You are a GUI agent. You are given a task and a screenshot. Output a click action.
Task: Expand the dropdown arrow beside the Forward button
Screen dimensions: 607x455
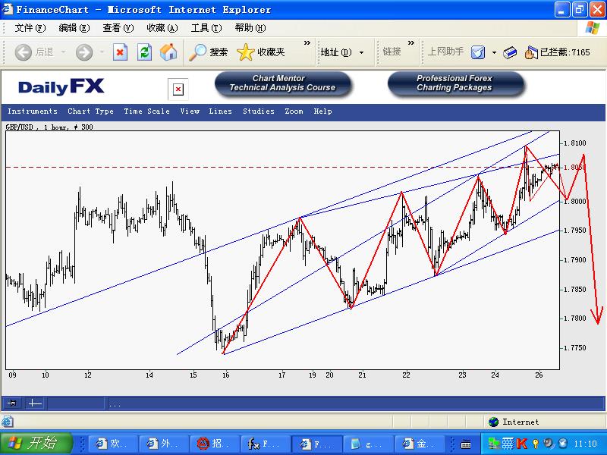click(101, 52)
